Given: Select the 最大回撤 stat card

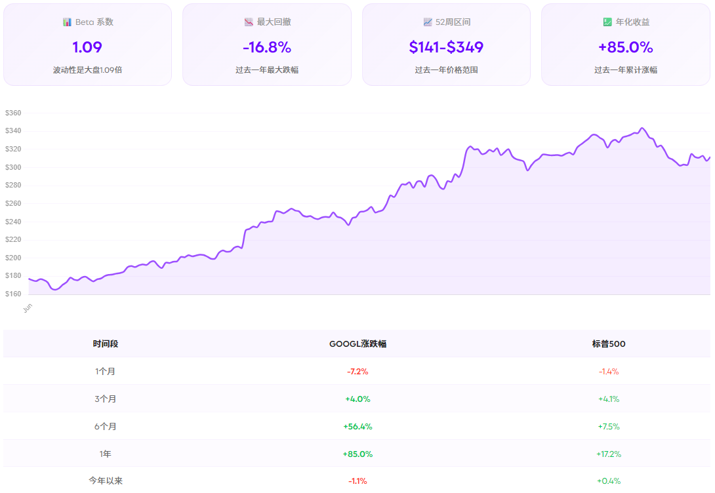Looking at the screenshot, I should click(266, 44).
